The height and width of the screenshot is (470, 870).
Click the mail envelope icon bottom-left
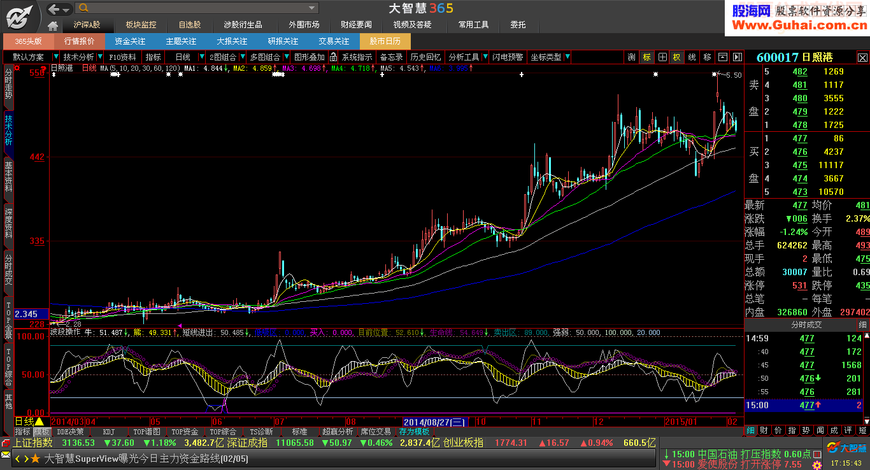6,455
